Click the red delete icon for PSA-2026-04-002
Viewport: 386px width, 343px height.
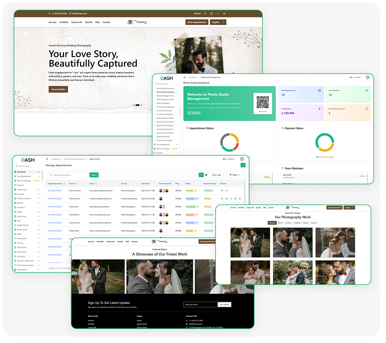(240, 199)
